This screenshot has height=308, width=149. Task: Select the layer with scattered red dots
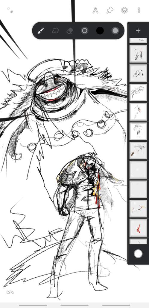point(138,209)
